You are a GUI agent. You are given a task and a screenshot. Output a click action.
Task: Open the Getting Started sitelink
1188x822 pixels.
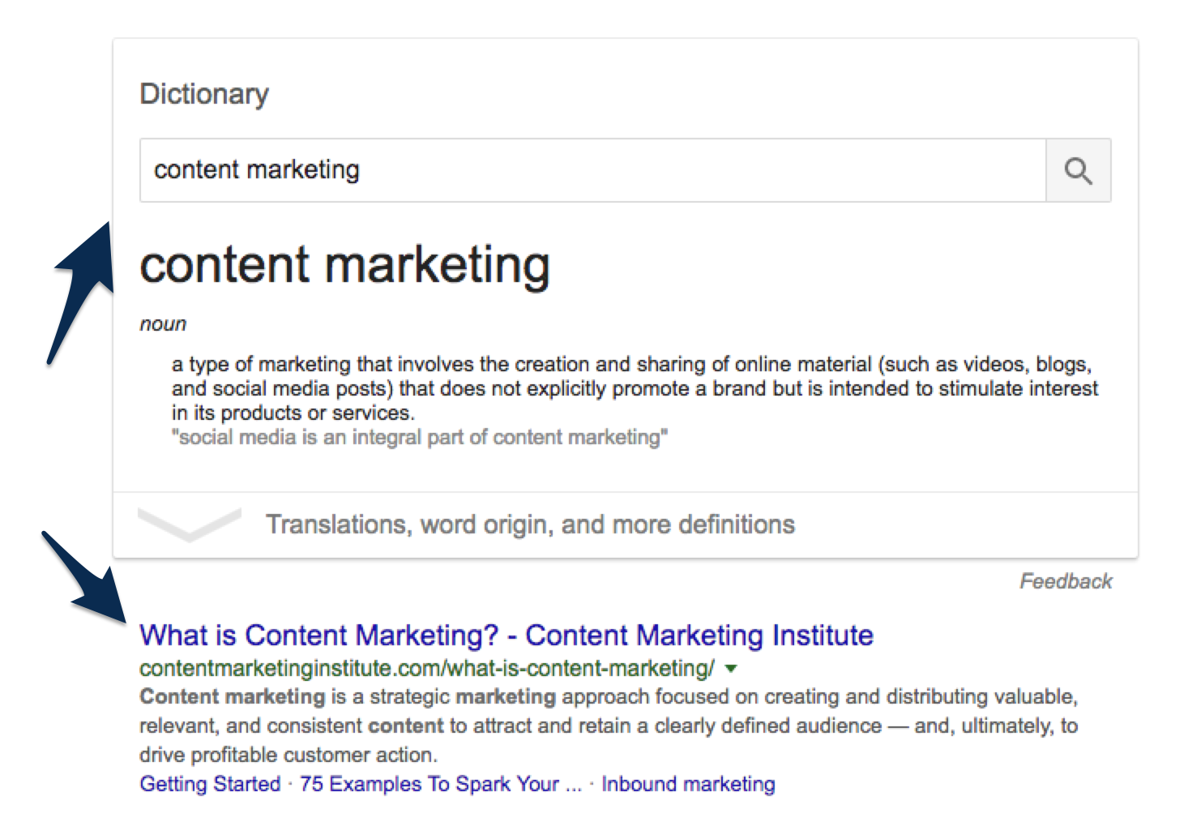(x=210, y=784)
